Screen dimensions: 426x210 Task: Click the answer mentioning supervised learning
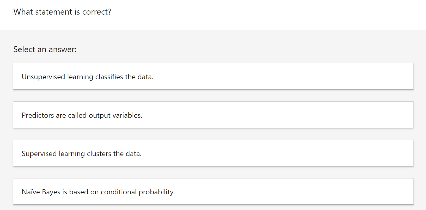coord(213,153)
